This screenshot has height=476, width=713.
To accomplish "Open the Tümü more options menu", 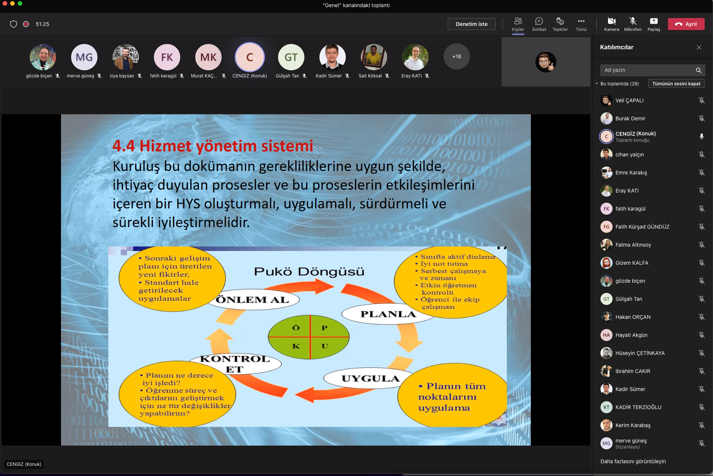I will (x=581, y=21).
